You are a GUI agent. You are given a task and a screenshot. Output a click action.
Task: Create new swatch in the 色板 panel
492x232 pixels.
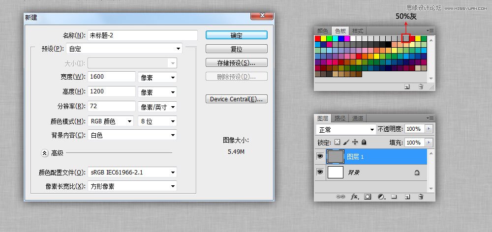click(x=407, y=87)
